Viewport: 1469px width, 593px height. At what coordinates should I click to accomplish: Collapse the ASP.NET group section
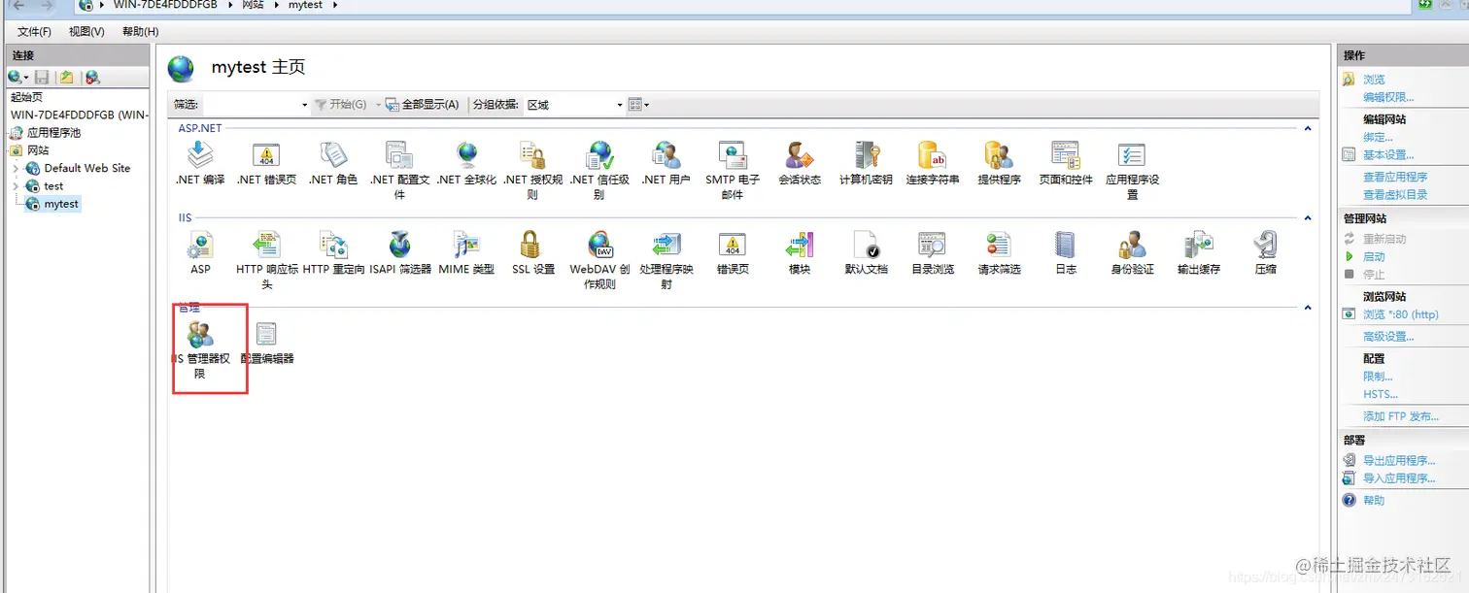1308,128
